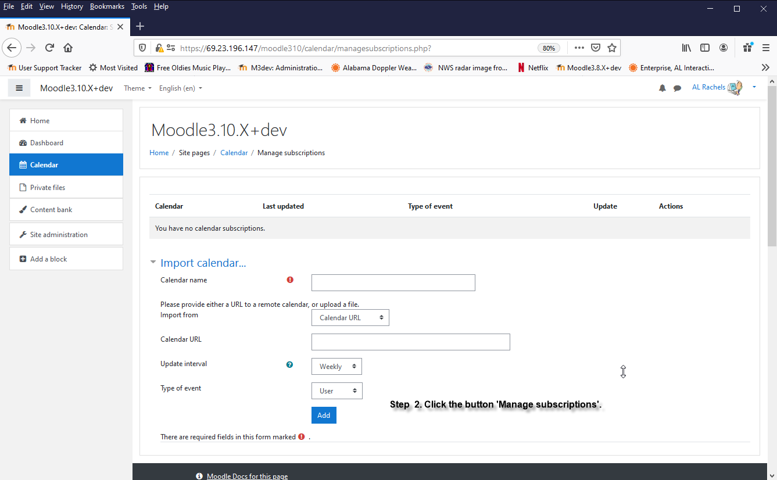Click the Moodle3.10.X+dev site name link
777x480 pixels.
tap(76, 88)
